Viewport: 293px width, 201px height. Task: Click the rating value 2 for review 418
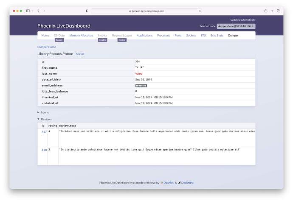coord(49,150)
